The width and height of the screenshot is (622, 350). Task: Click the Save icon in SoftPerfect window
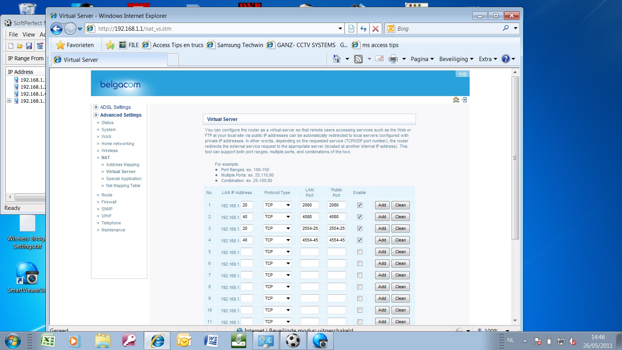coord(29,46)
